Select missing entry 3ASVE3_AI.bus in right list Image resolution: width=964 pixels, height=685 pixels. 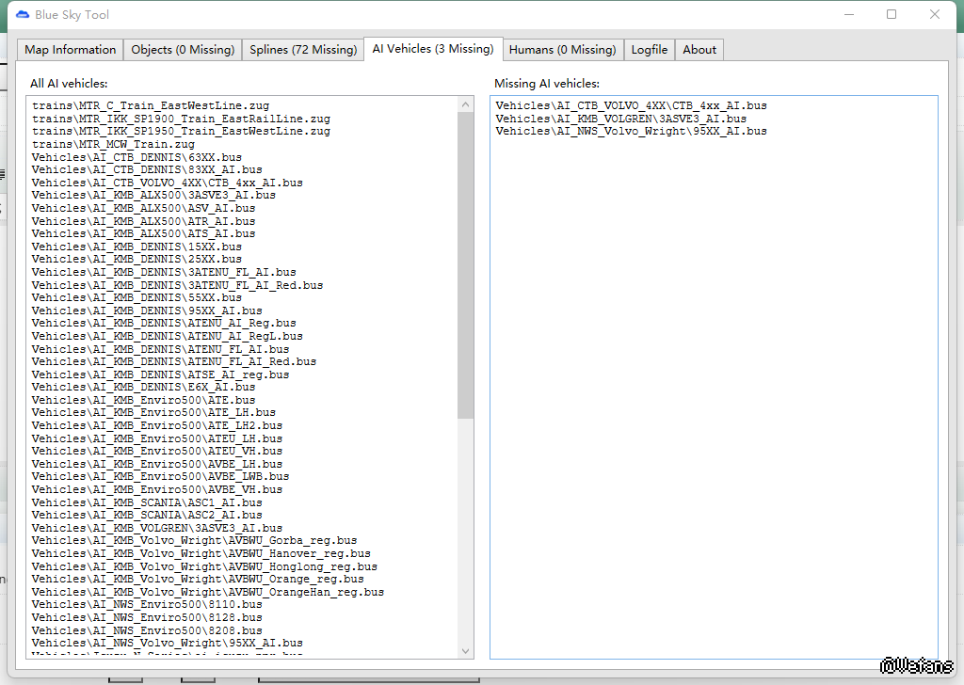click(620, 119)
